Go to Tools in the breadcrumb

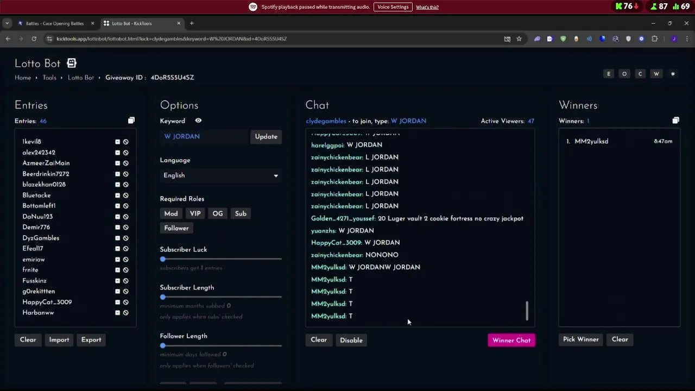point(49,78)
